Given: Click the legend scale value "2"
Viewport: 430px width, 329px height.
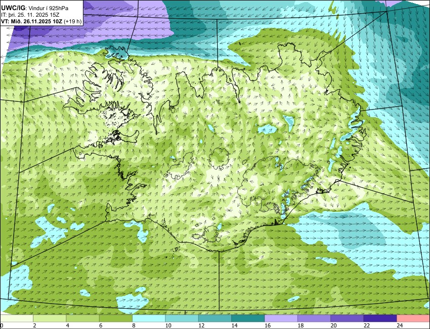Looking at the screenshot, I should point(34,325).
